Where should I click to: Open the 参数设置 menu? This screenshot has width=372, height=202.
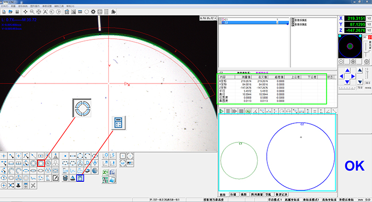pos(47,6)
